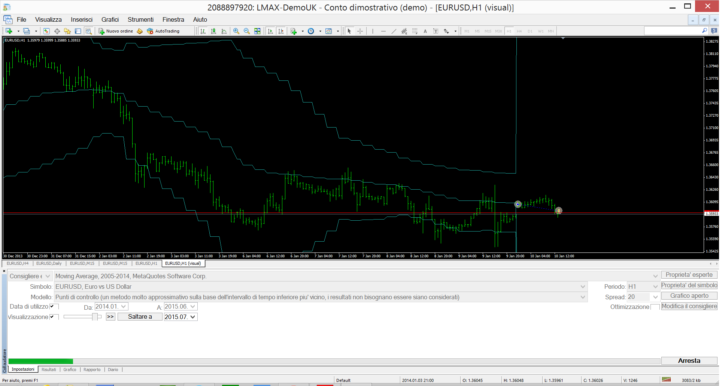Toggle the Terminal panel icon

coord(78,31)
